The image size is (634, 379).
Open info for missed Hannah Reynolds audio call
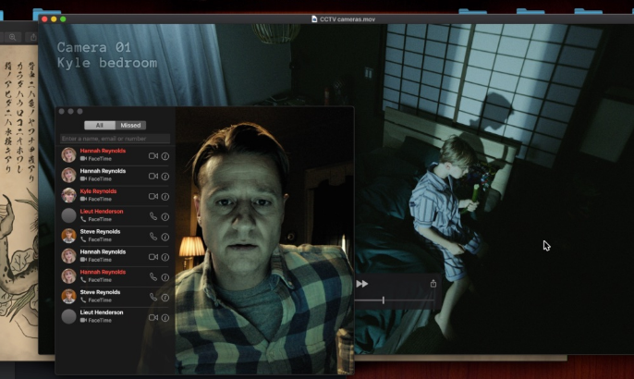point(165,277)
